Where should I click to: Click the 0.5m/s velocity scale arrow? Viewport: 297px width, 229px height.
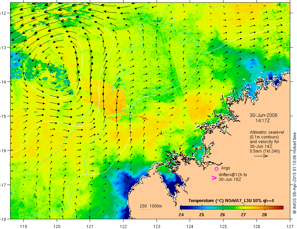pyautogui.click(x=261, y=156)
